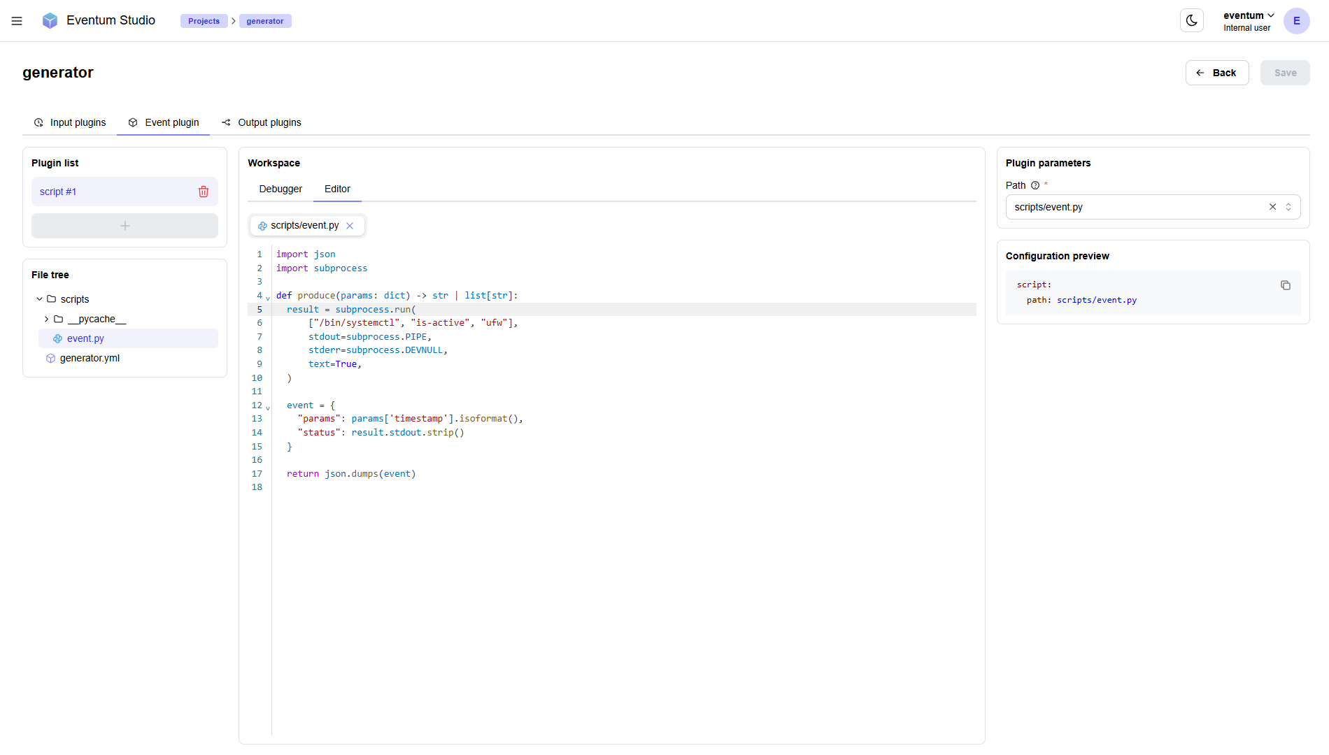Clear the Path field value
The image size is (1329, 755).
pyautogui.click(x=1272, y=207)
